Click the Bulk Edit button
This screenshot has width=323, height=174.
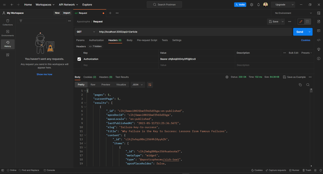pos(293,53)
